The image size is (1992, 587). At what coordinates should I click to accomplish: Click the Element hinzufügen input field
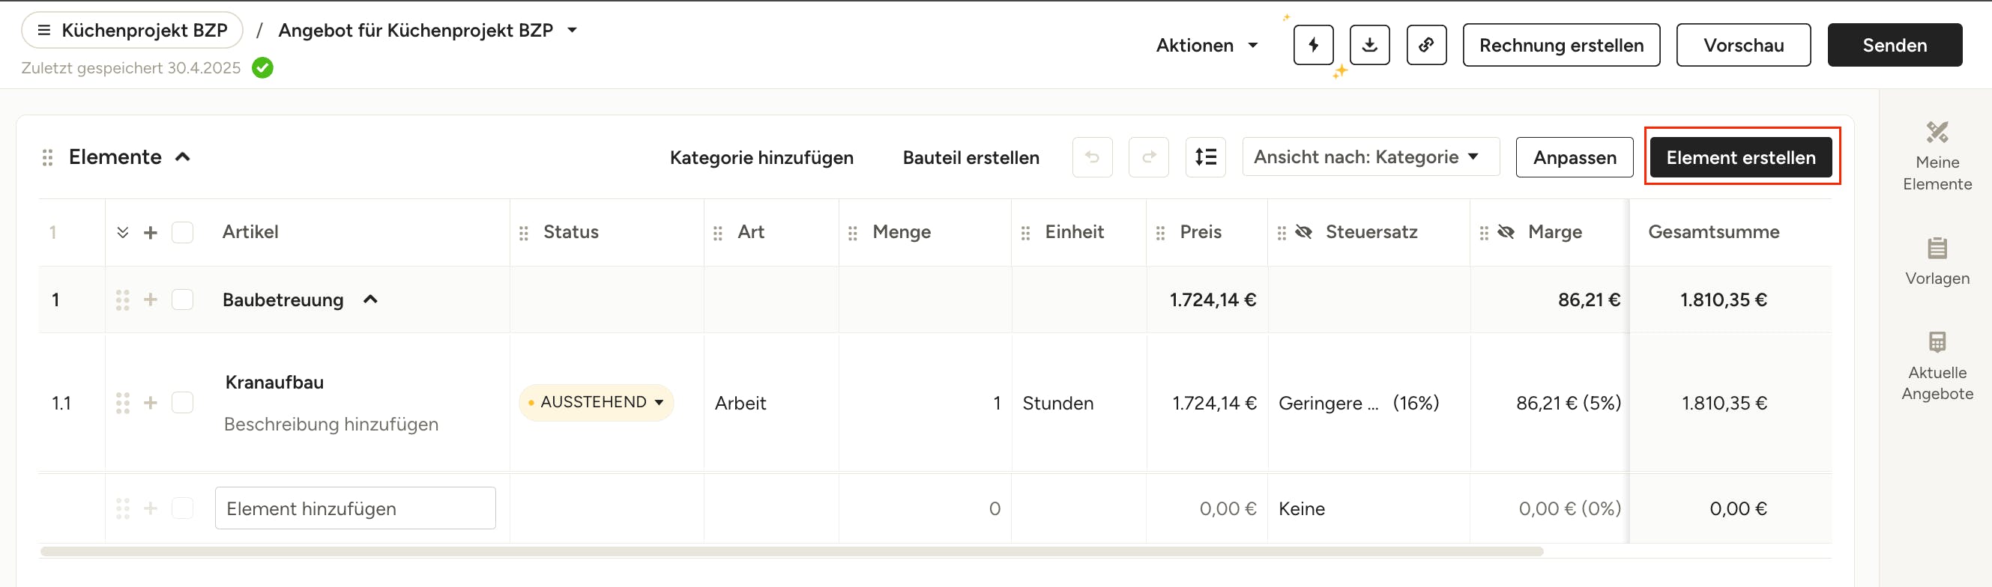pos(355,508)
